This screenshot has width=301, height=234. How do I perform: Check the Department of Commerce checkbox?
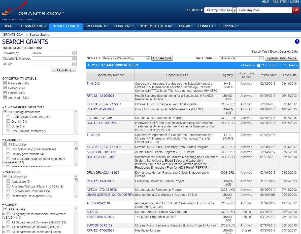click(8, 222)
